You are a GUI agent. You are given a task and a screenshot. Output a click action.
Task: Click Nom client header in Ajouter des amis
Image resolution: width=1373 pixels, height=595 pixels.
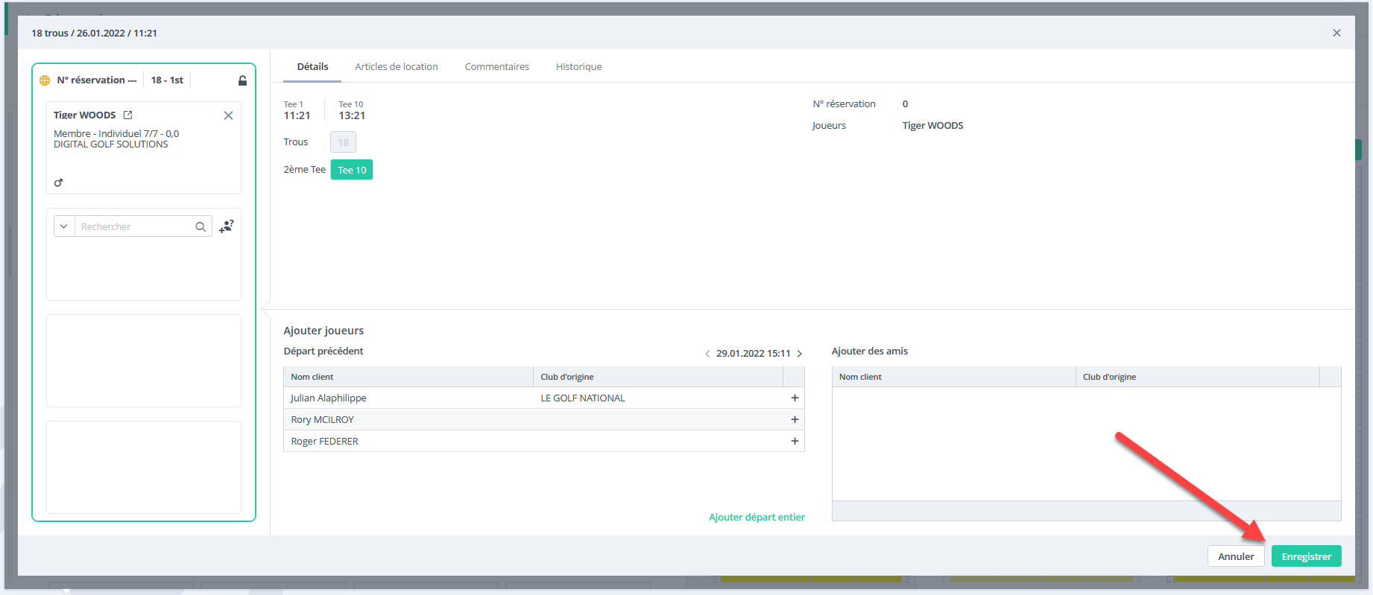point(954,377)
